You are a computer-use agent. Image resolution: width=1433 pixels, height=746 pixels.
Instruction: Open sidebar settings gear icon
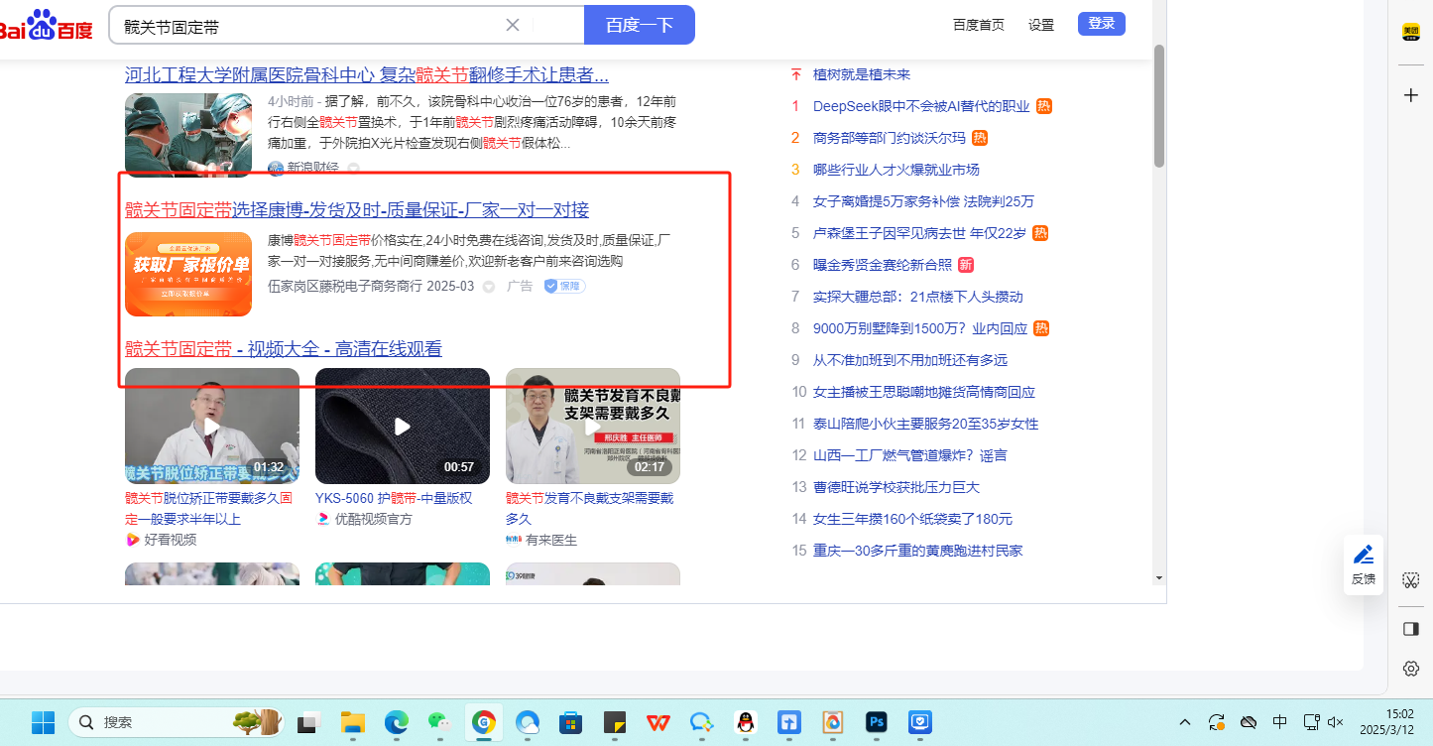(1411, 669)
